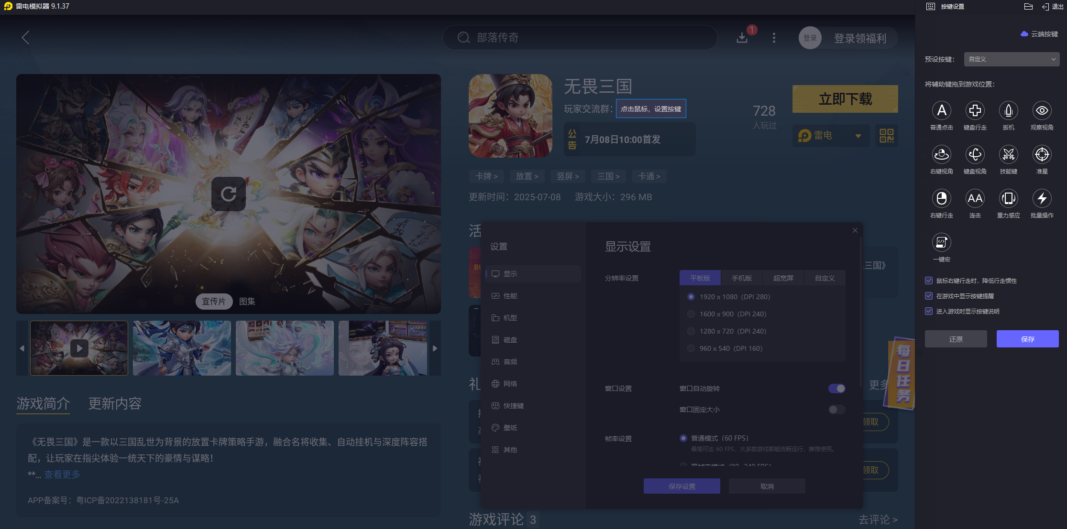Open 音频 settings section
This screenshot has height=529, width=1067.
pyautogui.click(x=533, y=362)
